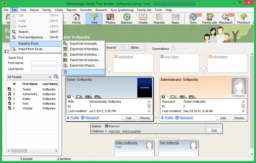This screenshot has height=163, width=256.
Task: Open the Maps toolbar icon
Action: pyautogui.click(x=175, y=19)
